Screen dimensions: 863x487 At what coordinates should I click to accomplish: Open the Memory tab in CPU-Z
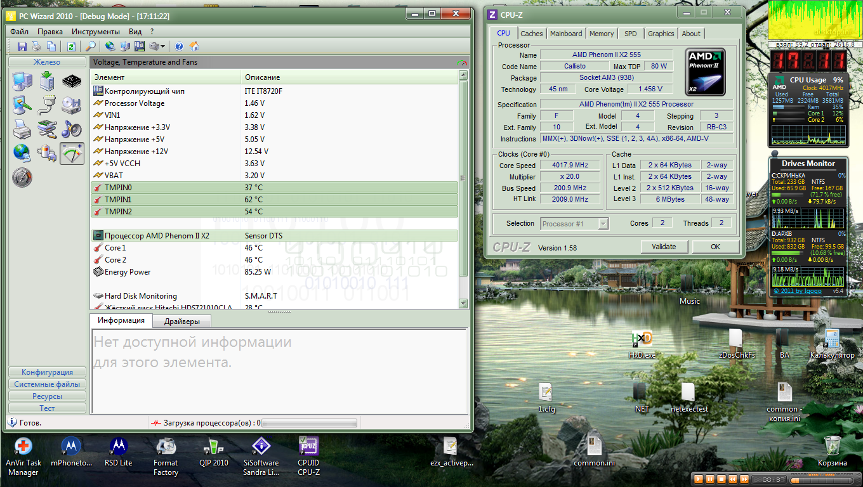[602, 34]
